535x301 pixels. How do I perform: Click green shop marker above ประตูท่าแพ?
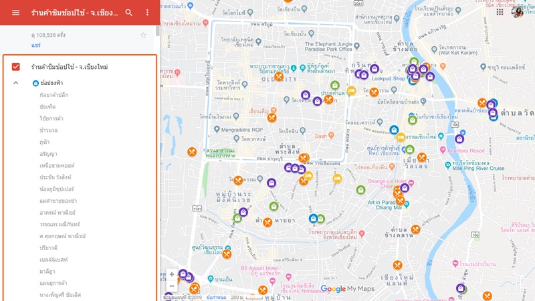[x=335, y=85]
